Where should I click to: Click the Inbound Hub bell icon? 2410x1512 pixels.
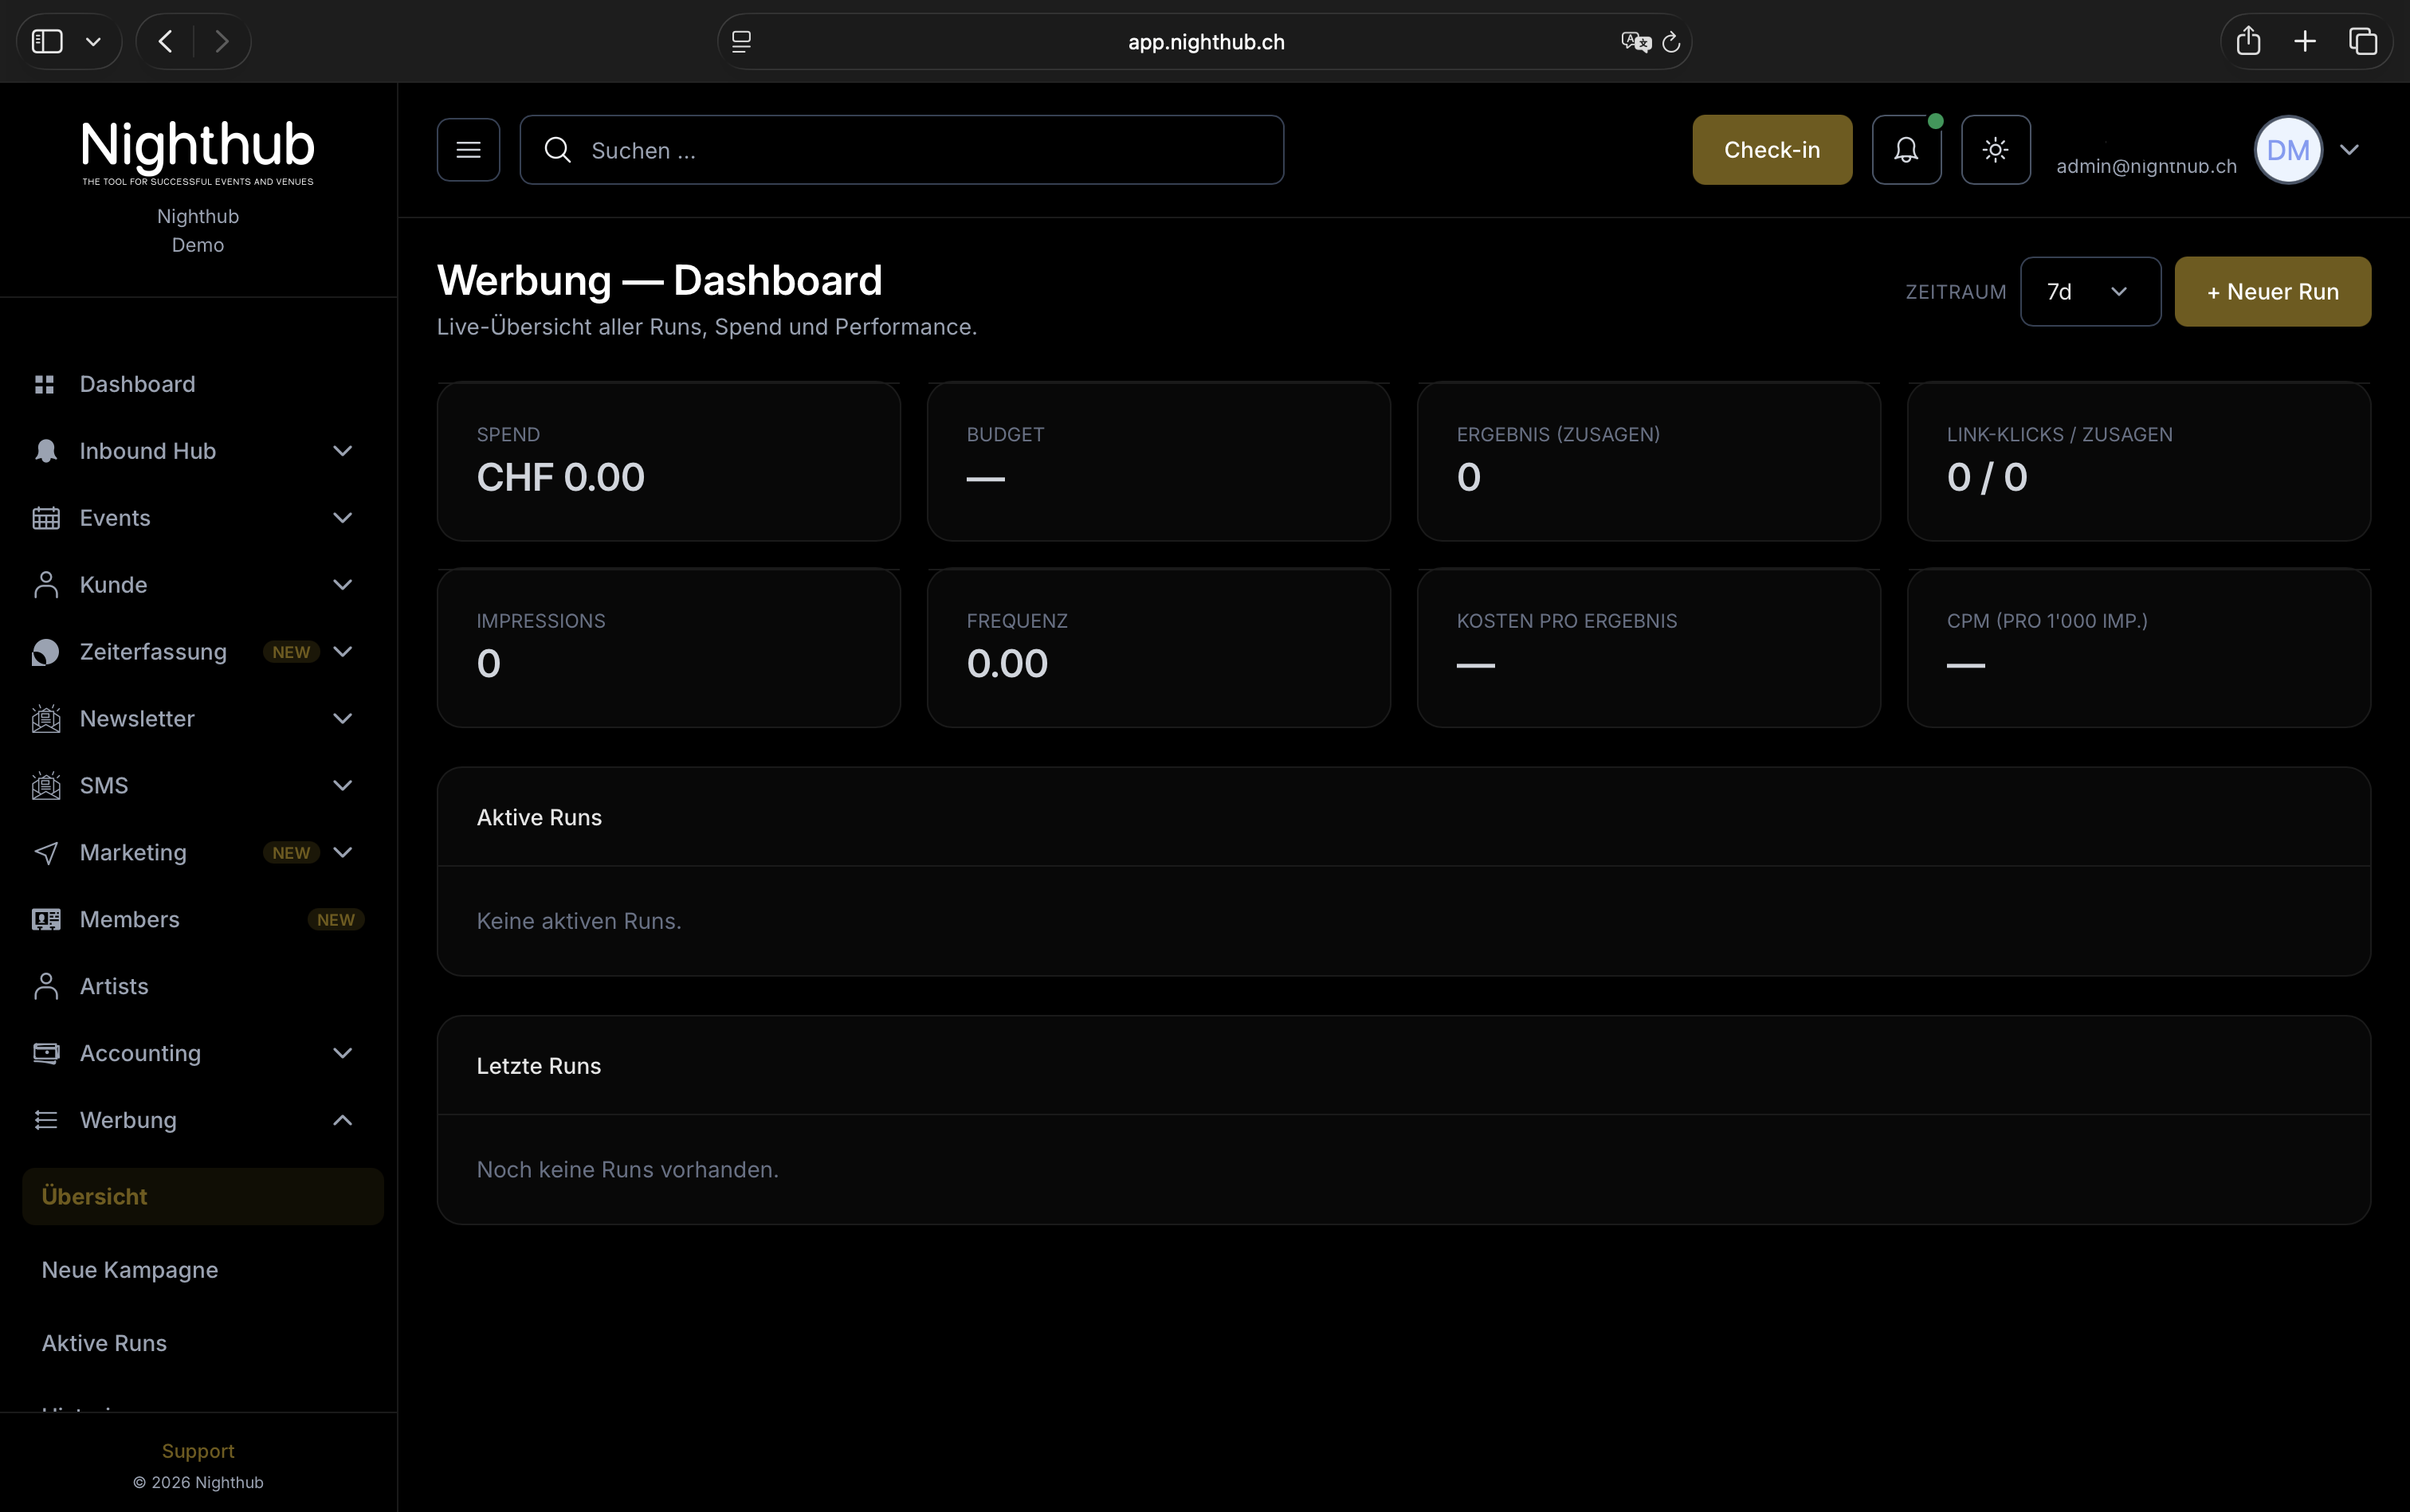[46, 451]
